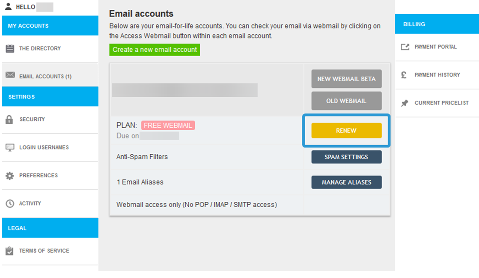
Task: Click the clipboard icon for Terms of Service
Action: point(9,251)
